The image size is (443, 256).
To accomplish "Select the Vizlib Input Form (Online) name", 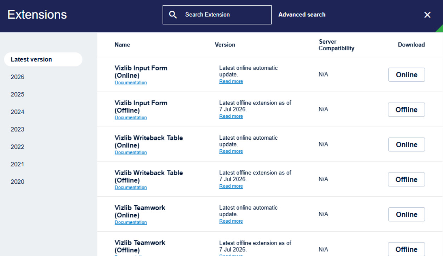I will click(141, 71).
